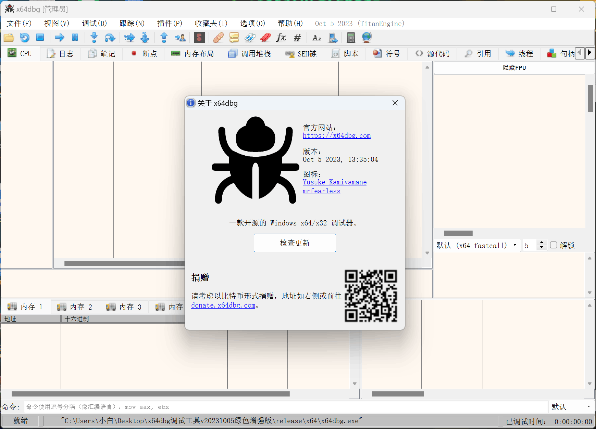This screenshot has width=596, height=429.
Task: Switch to the 日志 tab
Action: point(60,54)
